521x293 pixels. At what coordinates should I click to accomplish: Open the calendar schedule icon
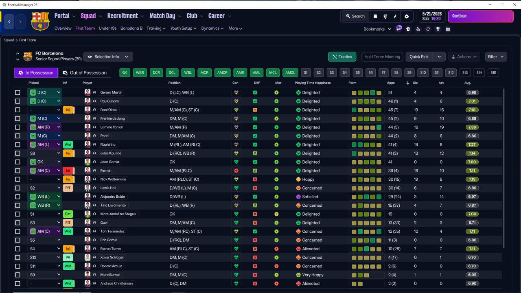click(x=448, y=29)
